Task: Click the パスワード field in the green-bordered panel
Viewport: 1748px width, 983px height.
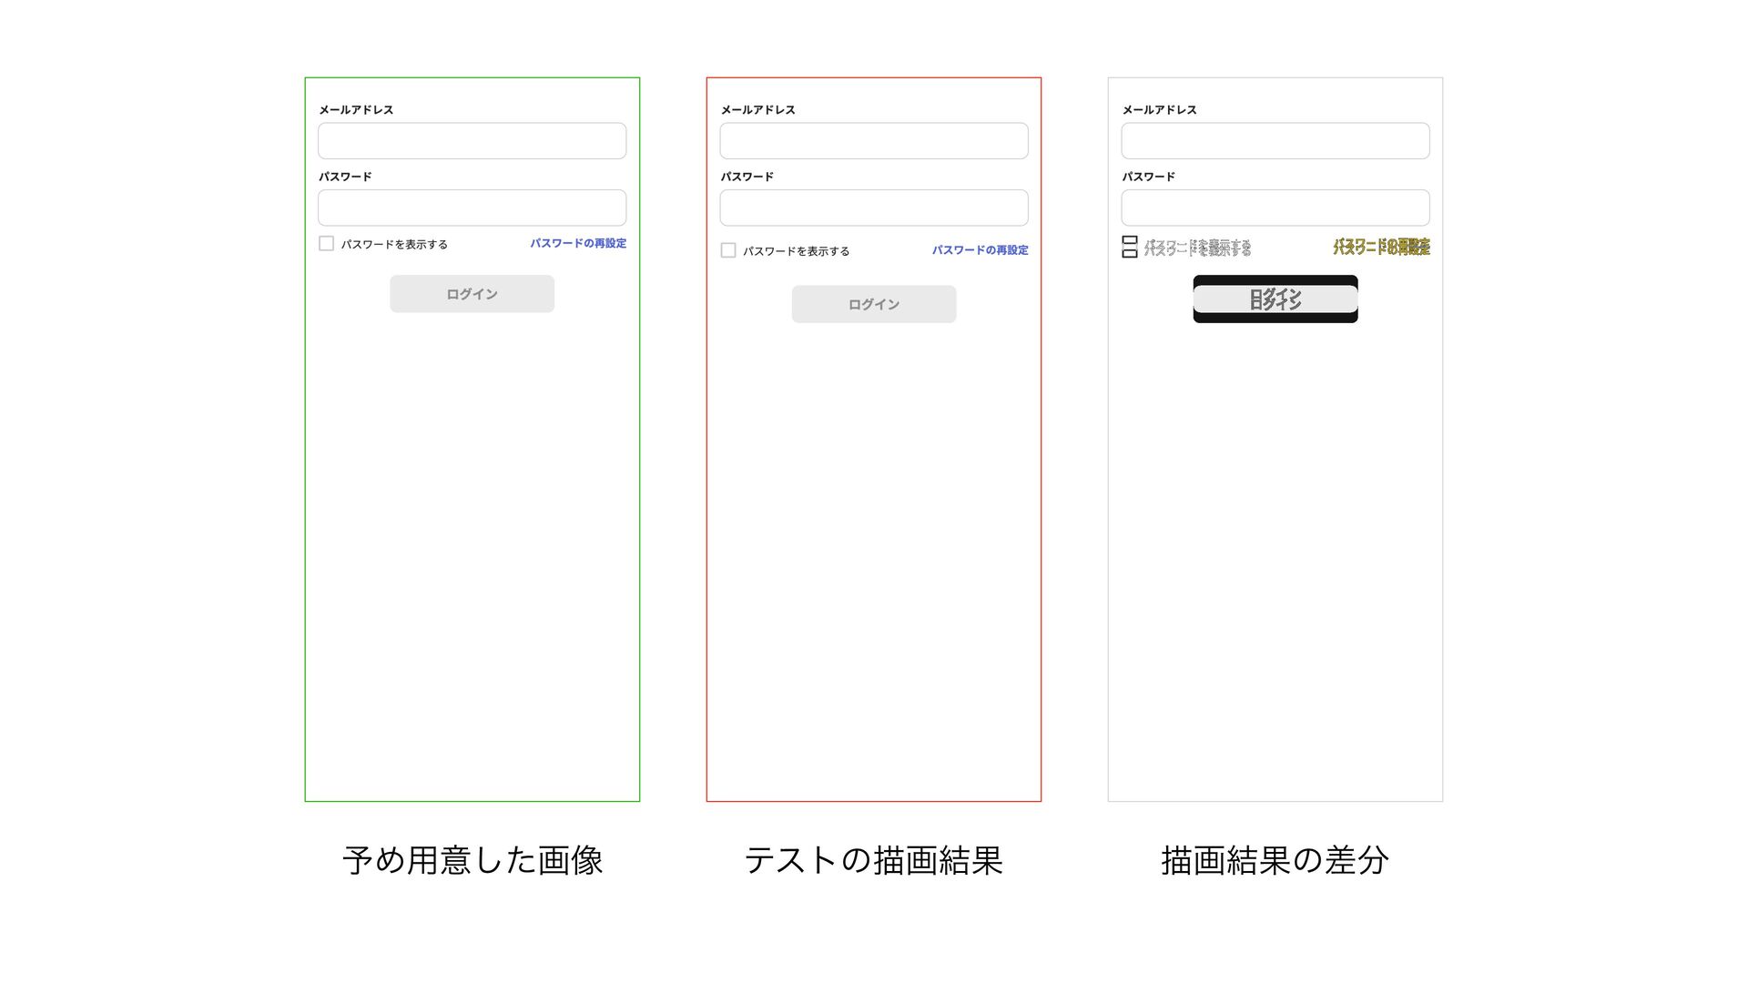Action: coord(472,208)
